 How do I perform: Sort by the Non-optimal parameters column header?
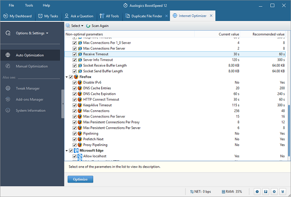(129, 34)
